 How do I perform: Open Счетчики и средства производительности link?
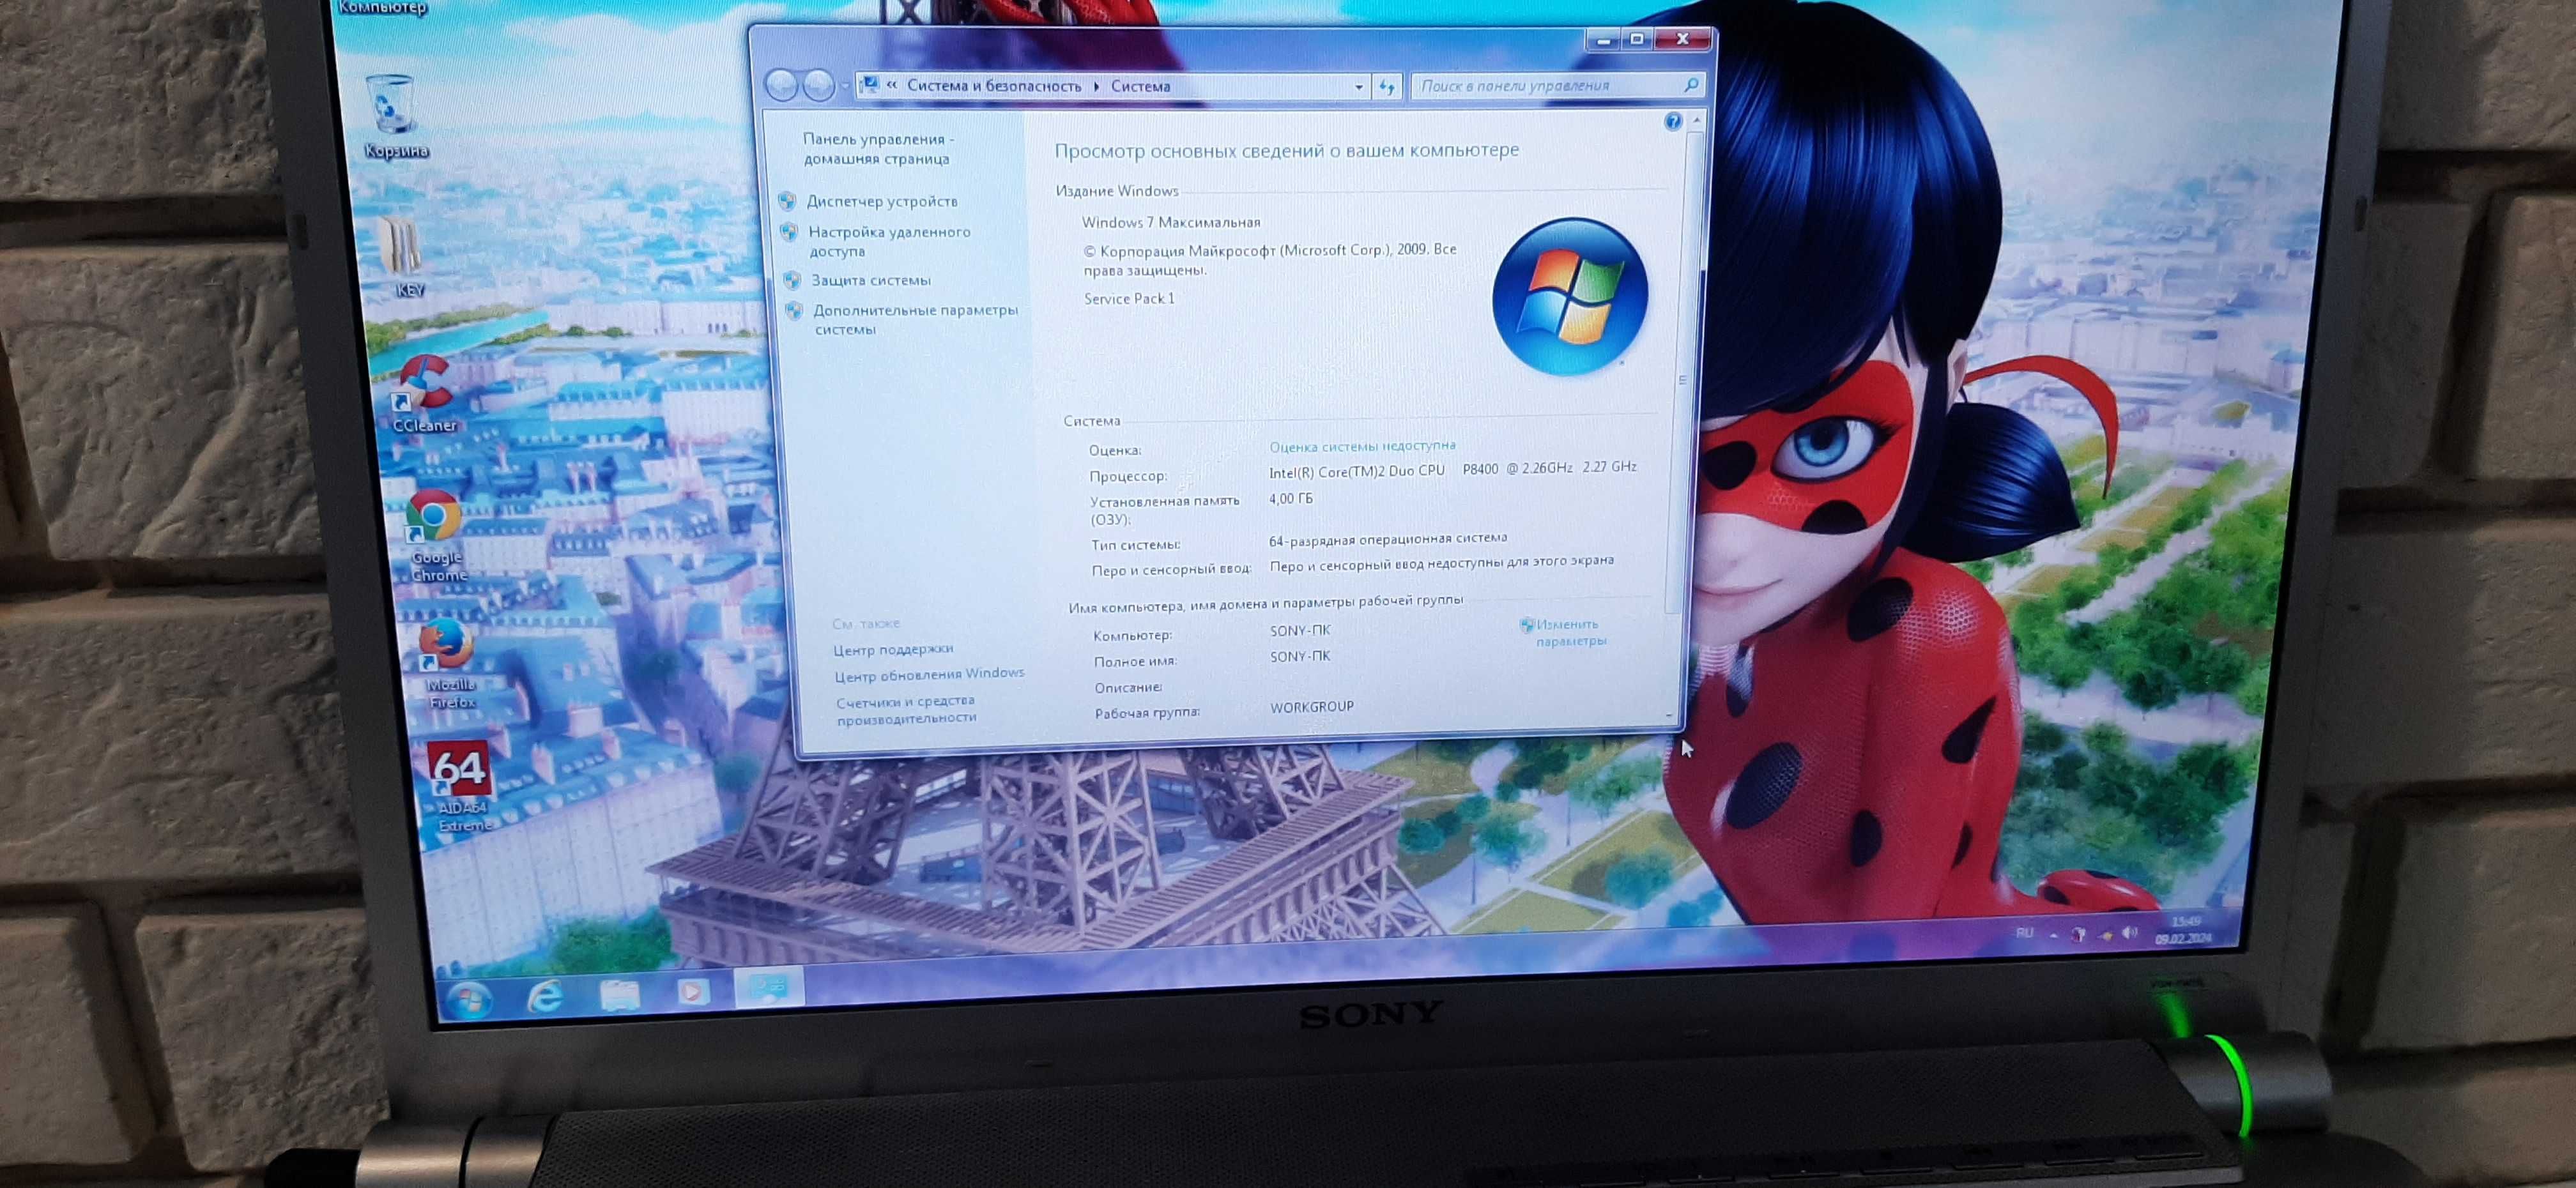point(906,710)
